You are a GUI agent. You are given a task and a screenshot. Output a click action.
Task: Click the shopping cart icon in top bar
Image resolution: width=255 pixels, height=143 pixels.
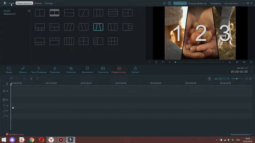tap(165, 3)
